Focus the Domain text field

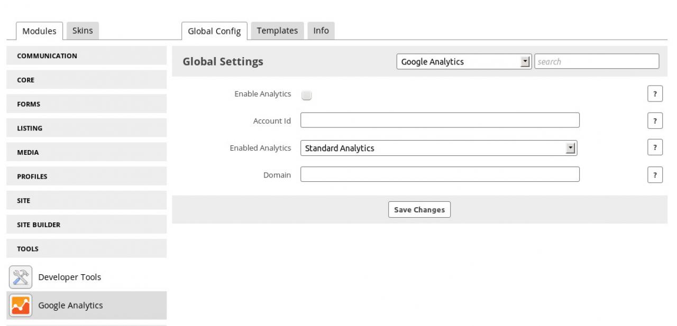pos(440,174)
